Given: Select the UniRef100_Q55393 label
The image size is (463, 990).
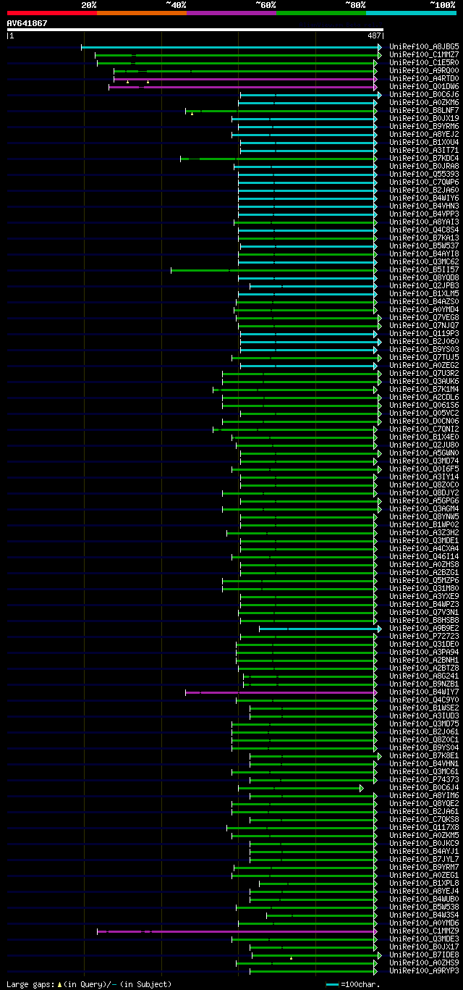Looking at the screenshot, I should [x=424, y=175].
